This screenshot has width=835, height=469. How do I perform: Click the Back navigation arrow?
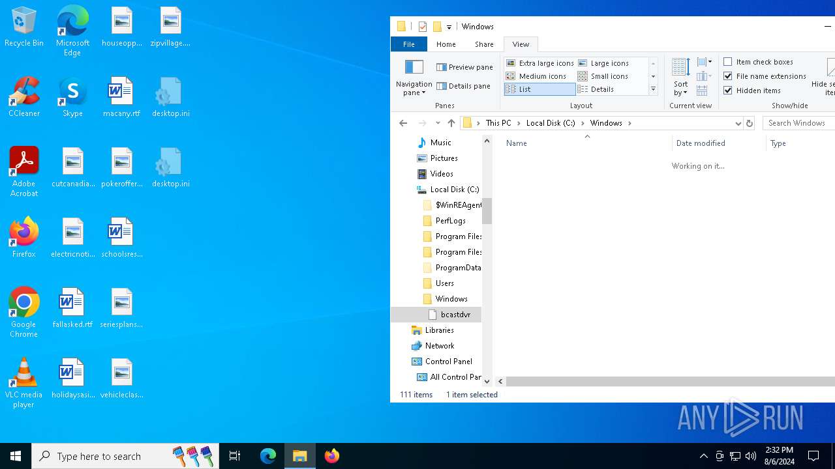403,123
